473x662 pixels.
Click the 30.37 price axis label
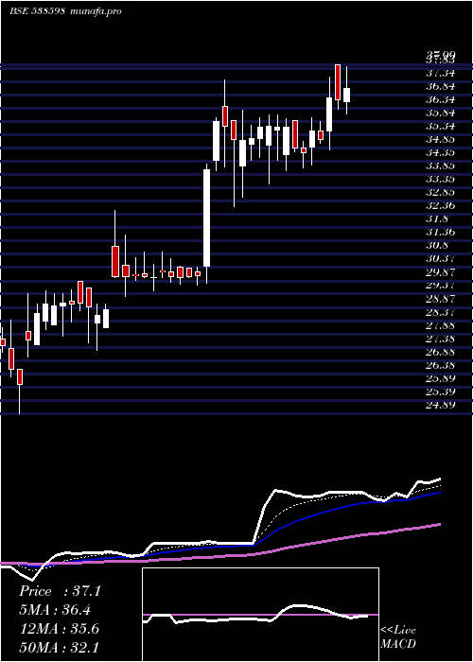tap(441, 258)
